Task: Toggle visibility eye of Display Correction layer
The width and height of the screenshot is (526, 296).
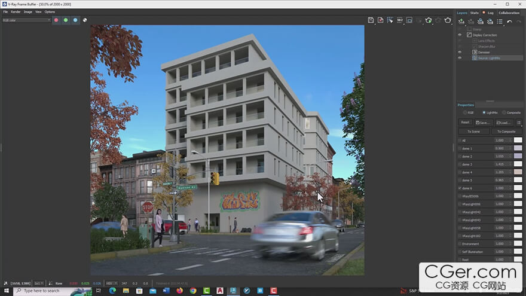Action: coord(460,35)
